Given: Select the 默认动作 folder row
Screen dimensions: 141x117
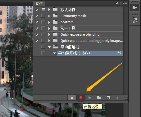Looking at the screenshot, I should (85, 10).
